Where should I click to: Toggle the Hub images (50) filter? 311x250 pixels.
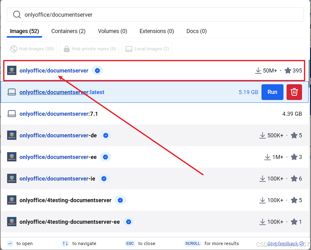click(32, 49)
